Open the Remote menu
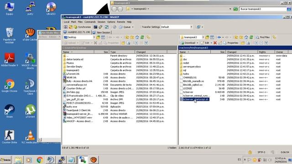The image size is (292, 164). pyautogui.click(x=121, y=22)
